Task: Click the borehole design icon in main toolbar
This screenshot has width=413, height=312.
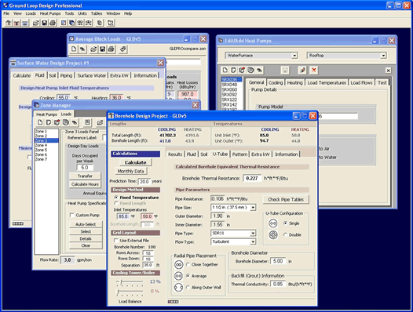Action: [x=9, y=23]
